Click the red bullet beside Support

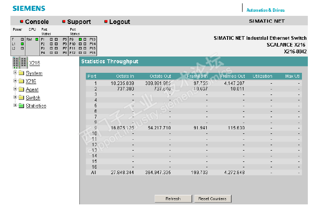coord(63,21)
